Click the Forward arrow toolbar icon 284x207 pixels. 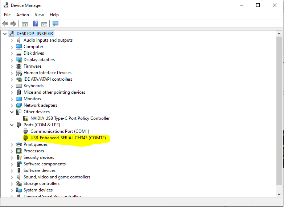click(13, 24)
